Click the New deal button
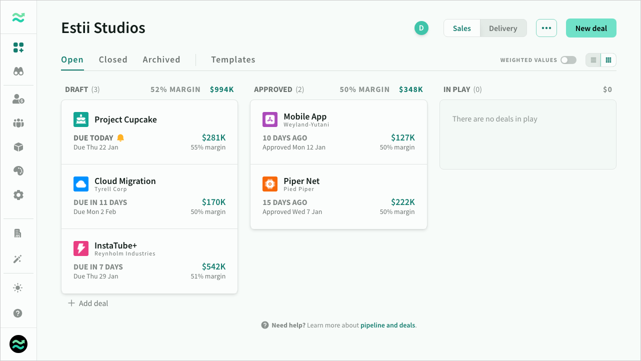 point(591,28)
